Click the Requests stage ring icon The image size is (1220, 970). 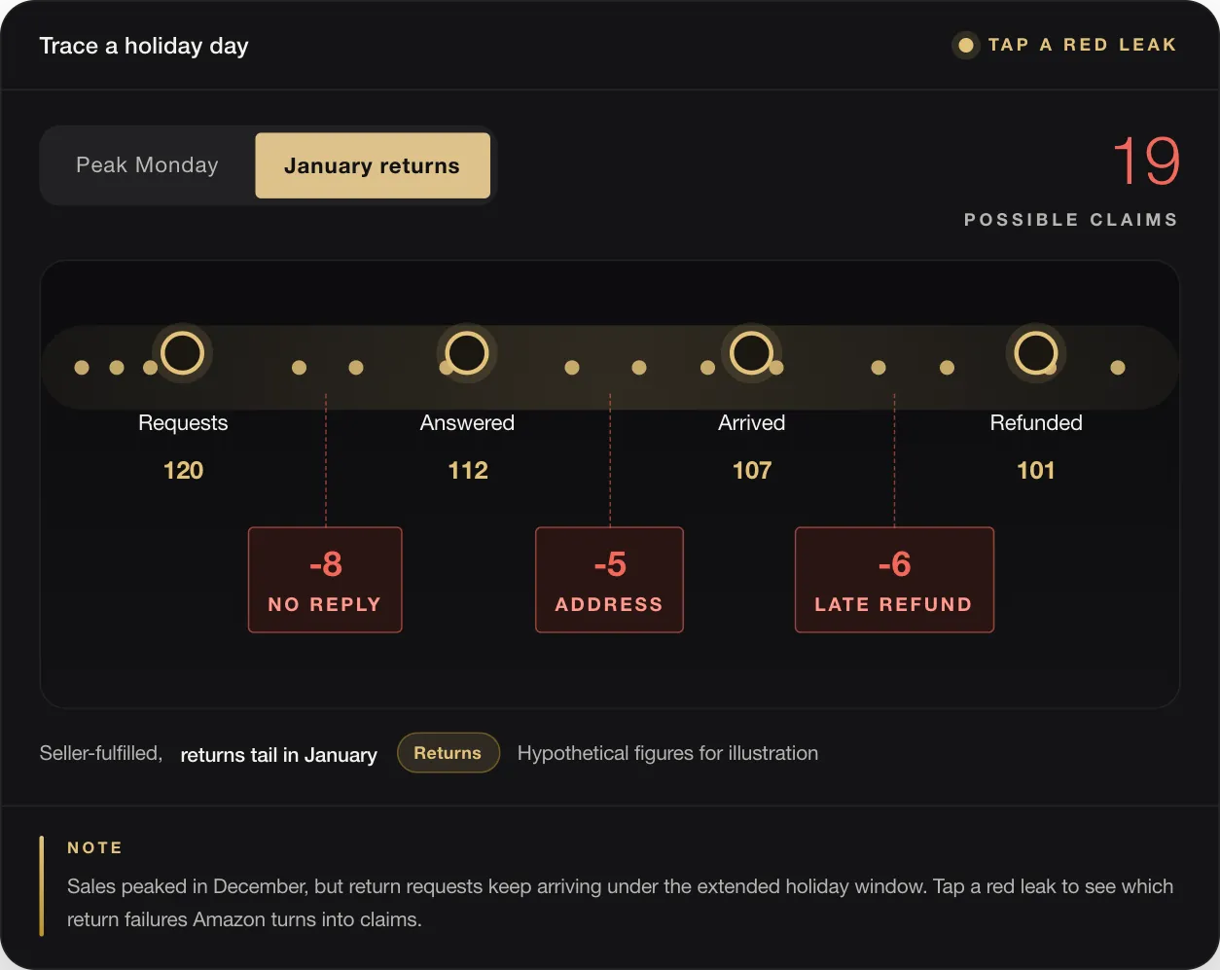point(183,353)
